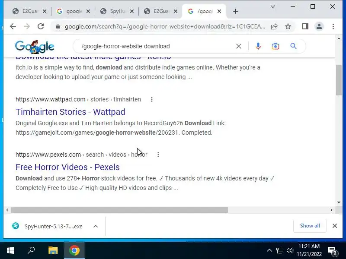Click the vertical scrollbar thumb
346x259 pixels.
(x=339, y=80)
